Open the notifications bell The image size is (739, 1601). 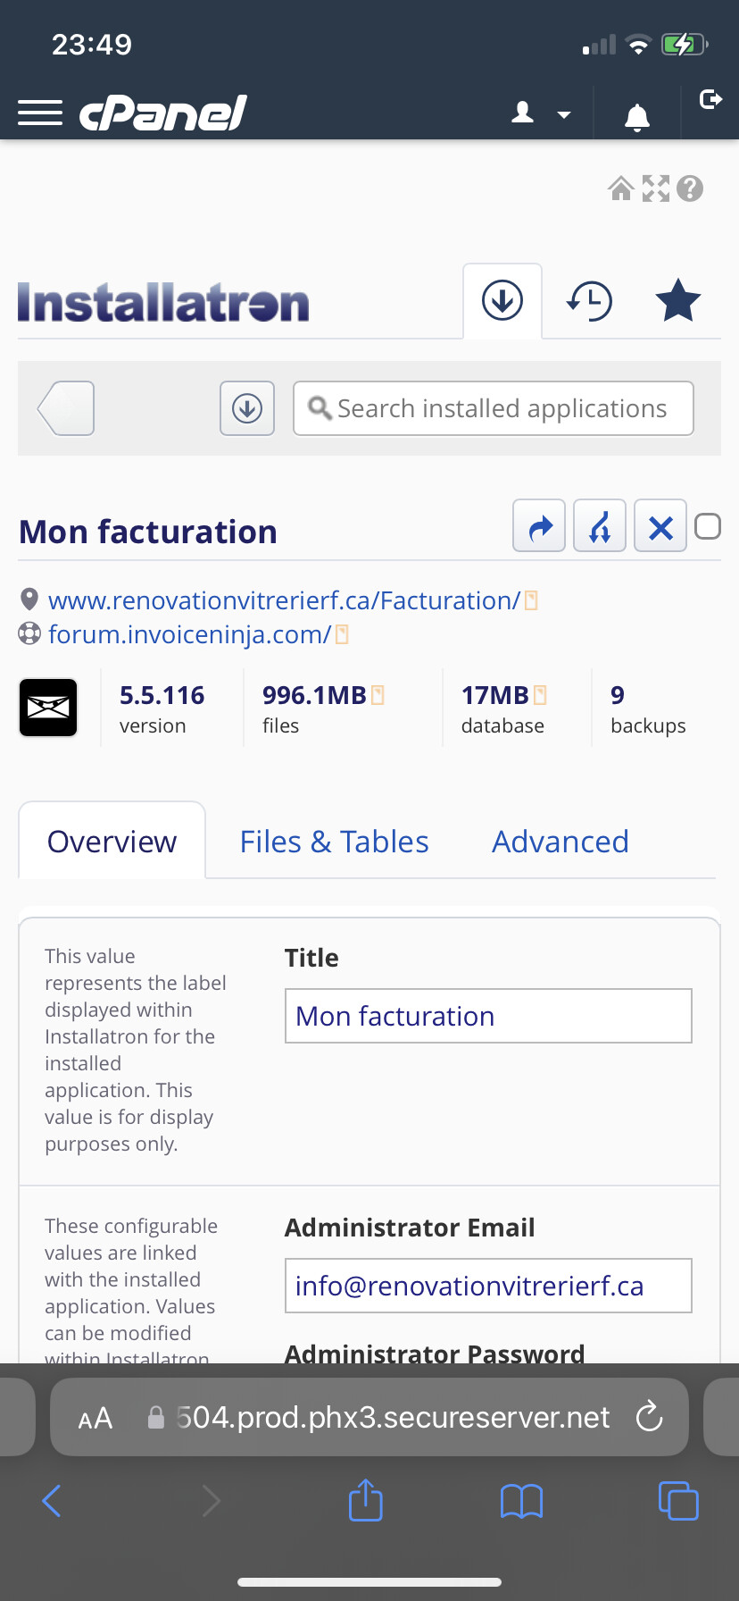(x=637, y=117)
